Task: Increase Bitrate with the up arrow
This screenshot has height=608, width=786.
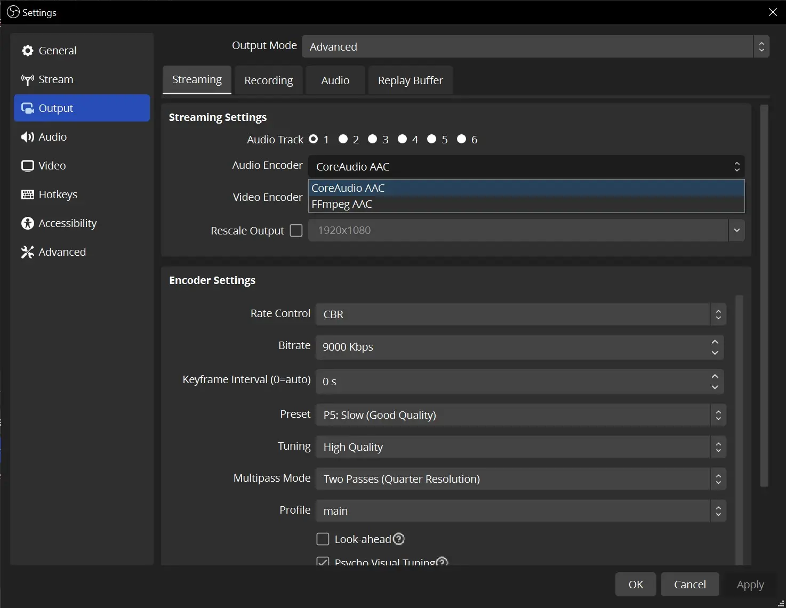Action: [715, 342]
